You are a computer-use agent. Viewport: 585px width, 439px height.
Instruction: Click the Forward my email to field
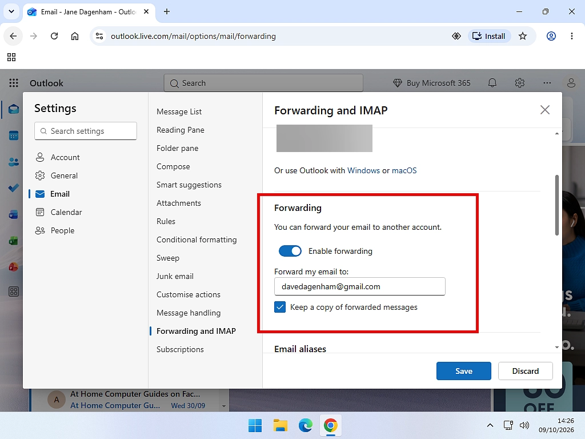click(x=360, y=286)
